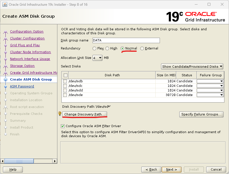Click the message output area at bottom
Image resolution: width=229 pixels, height=174 pixels.
(x=143, y=152)
